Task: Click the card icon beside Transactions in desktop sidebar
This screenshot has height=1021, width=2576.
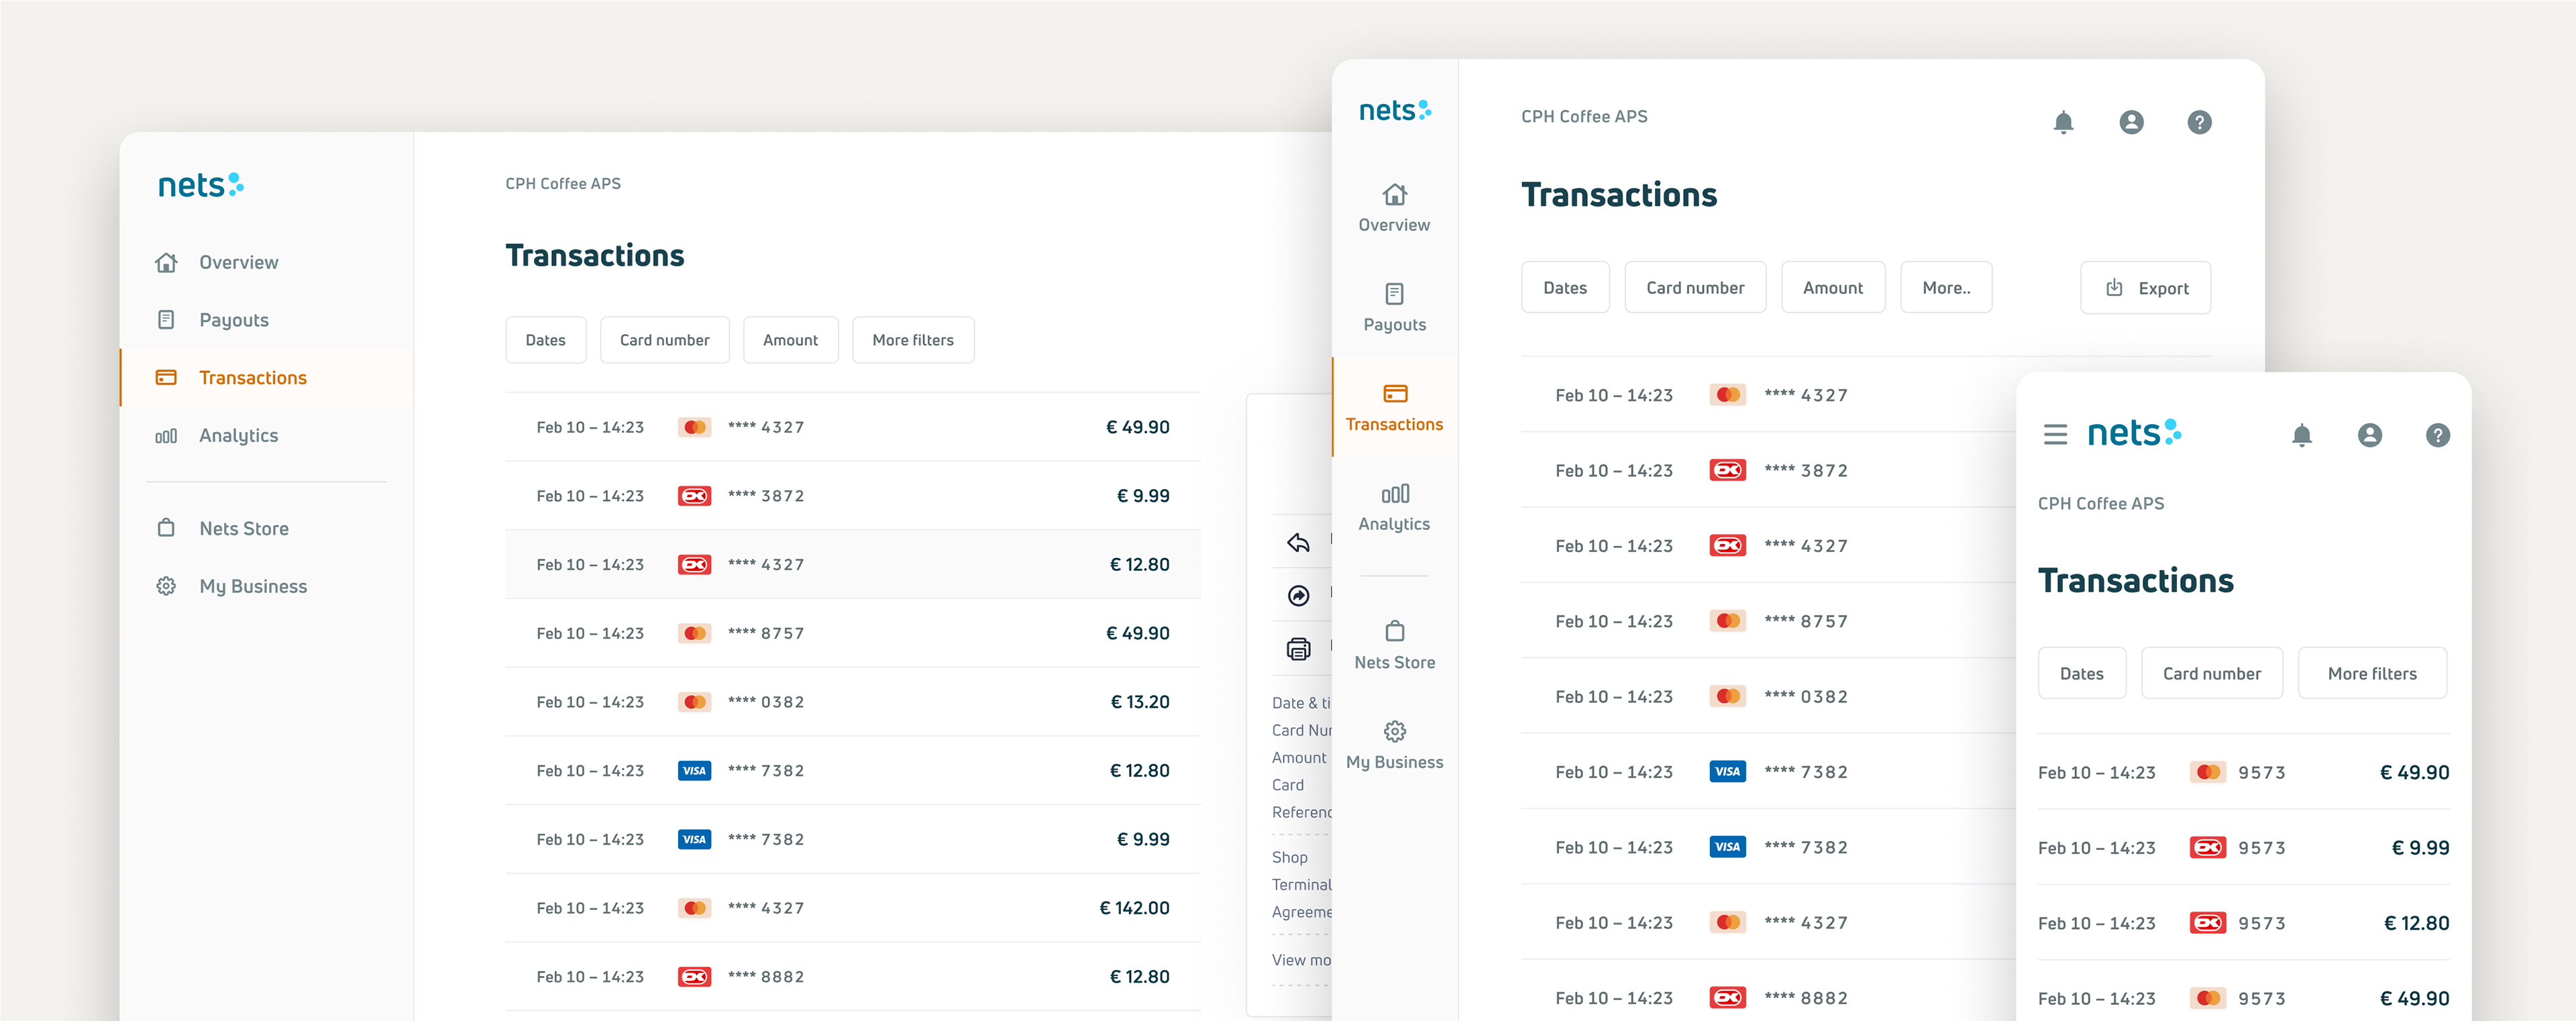Action: [x=166, y=378]
